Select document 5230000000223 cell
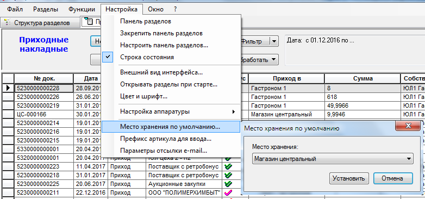This screenshot has width=425, height=199. click(x=44, y=166)
